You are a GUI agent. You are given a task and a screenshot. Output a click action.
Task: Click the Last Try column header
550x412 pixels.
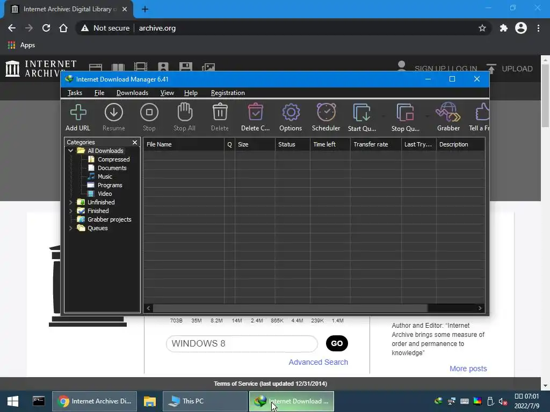(x=419, y=144)
